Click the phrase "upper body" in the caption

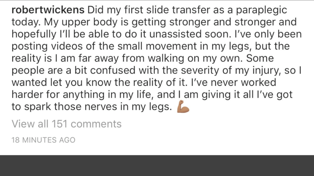tap(89, 21)
